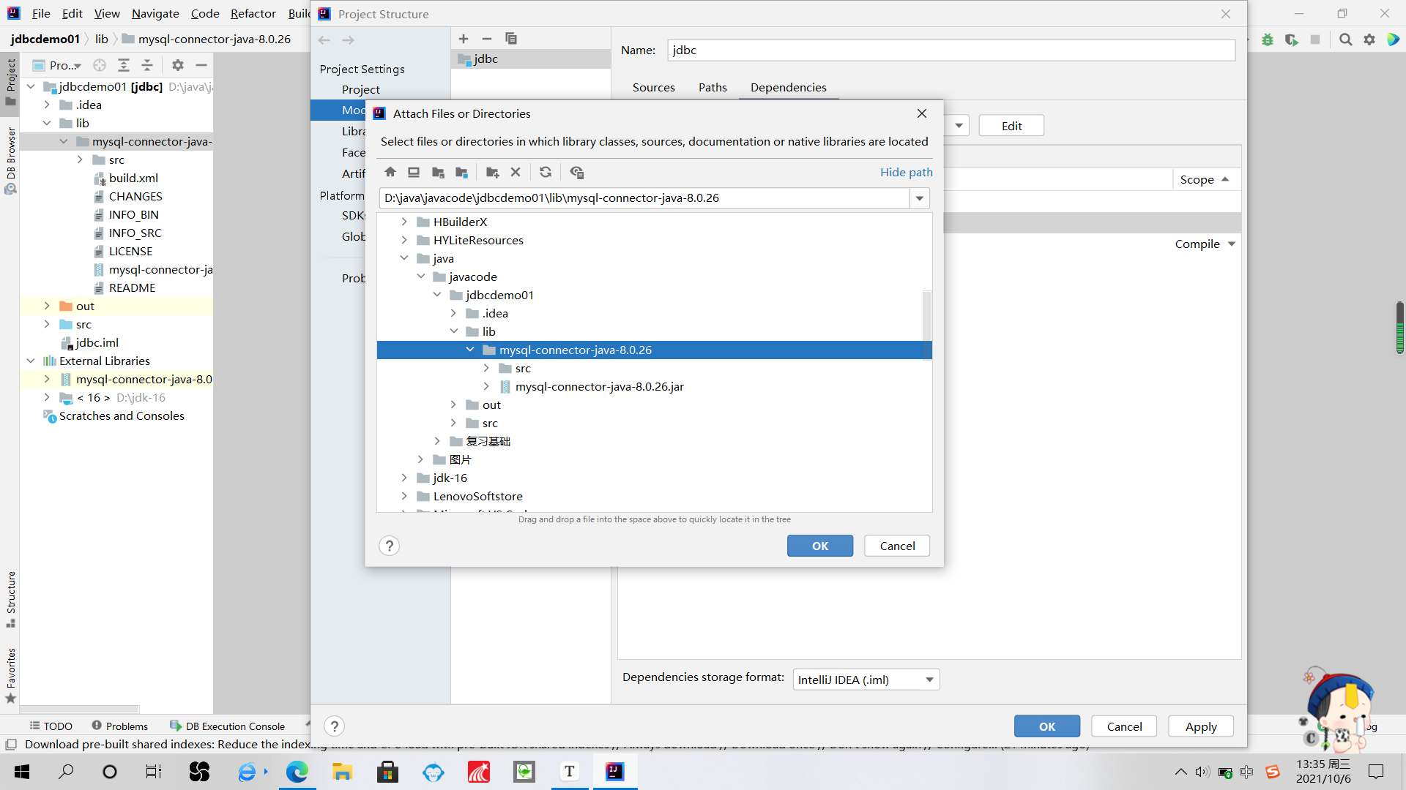Click the Home directory icon
Image resolution: width=1406 pixels, height=790 pixels.
tap(390, 173)
